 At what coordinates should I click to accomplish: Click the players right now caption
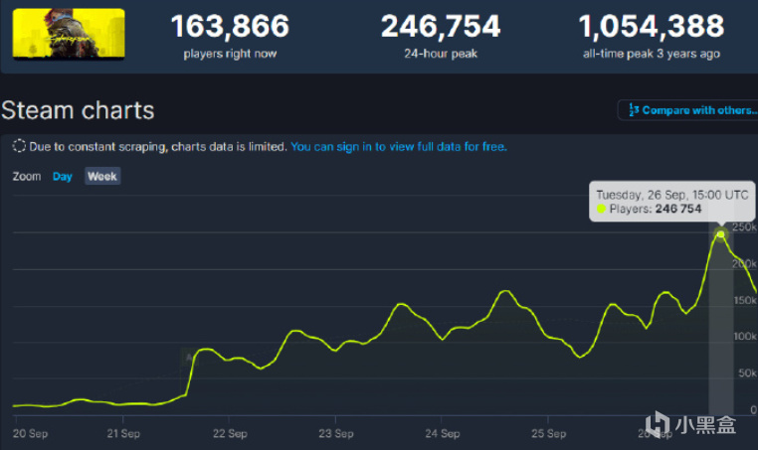click(x=230, y=54)
